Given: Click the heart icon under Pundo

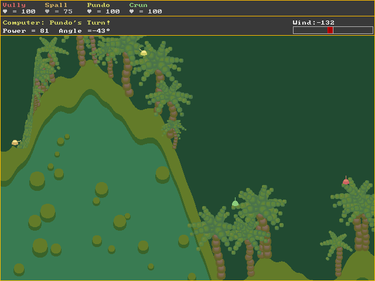Looking at the screenshot, I should pyautogui.click(x=89, y=11).
